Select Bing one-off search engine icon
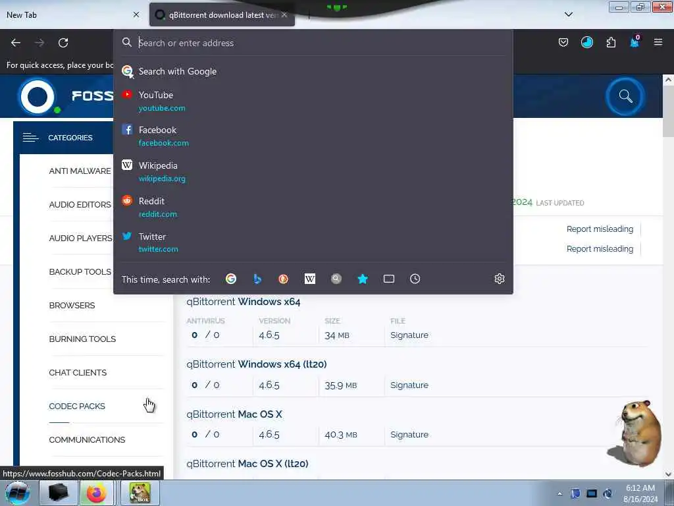Screen dimensions: 674x506 257,279
